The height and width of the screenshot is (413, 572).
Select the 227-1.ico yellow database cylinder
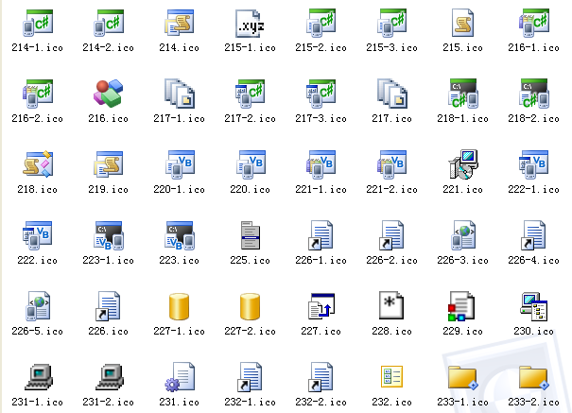click(180, 306)
